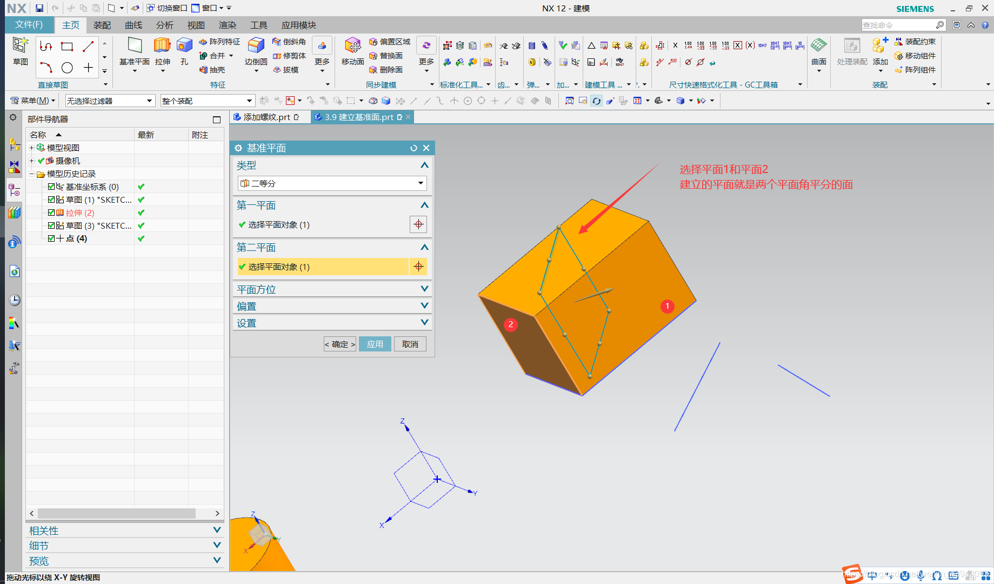Screen dimensions: 994x584
Task: Switch to the 装配 ribbon tab
Action: click(x=102, y=25)
